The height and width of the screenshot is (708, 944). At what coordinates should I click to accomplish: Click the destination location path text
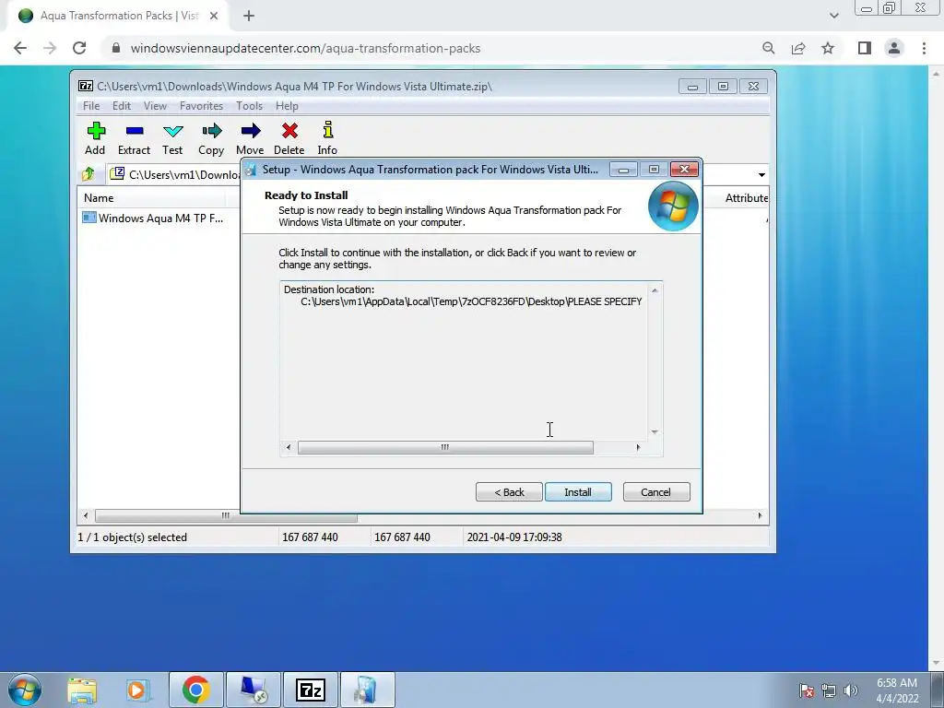click(471, 301)
